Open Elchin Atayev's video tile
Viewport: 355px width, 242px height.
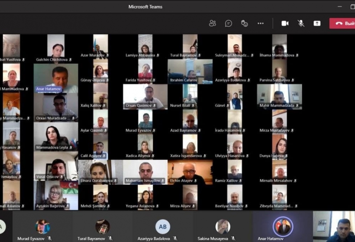coord(190,172)
